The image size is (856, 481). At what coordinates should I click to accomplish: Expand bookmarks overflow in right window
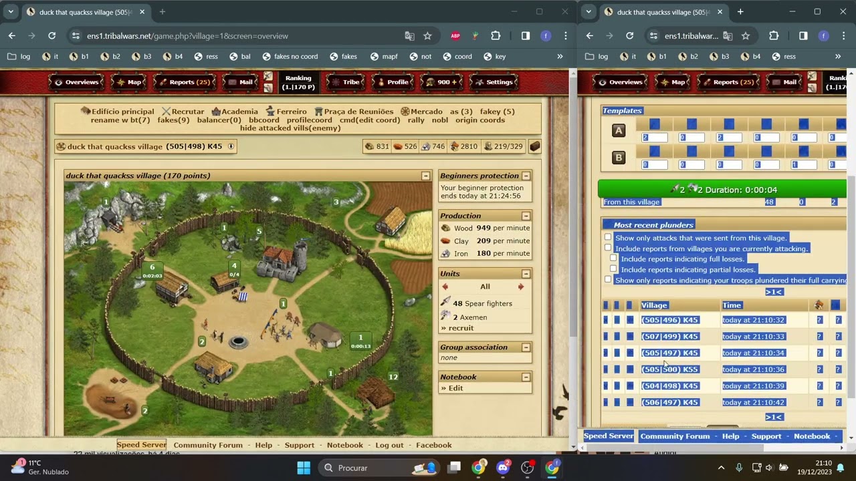838,57
